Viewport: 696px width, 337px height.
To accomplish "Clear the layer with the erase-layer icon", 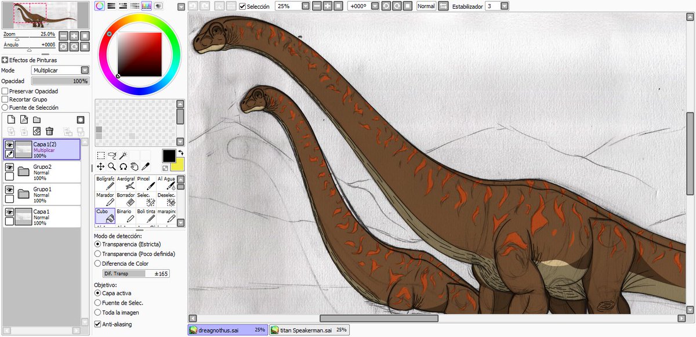I will (x=37, y=131).
